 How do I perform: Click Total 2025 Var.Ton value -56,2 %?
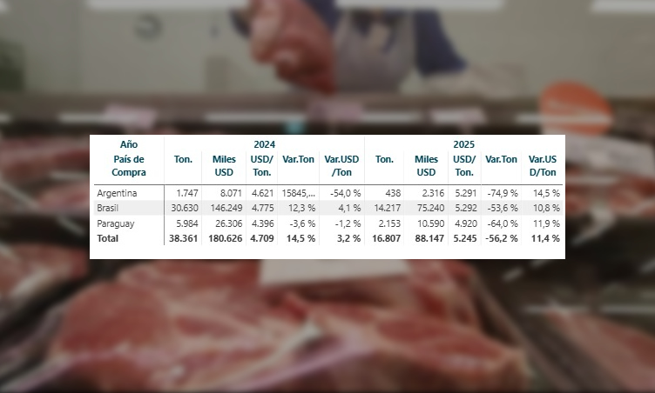[502, 238]
